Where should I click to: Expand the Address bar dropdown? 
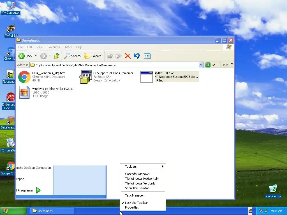coord(201,65)
